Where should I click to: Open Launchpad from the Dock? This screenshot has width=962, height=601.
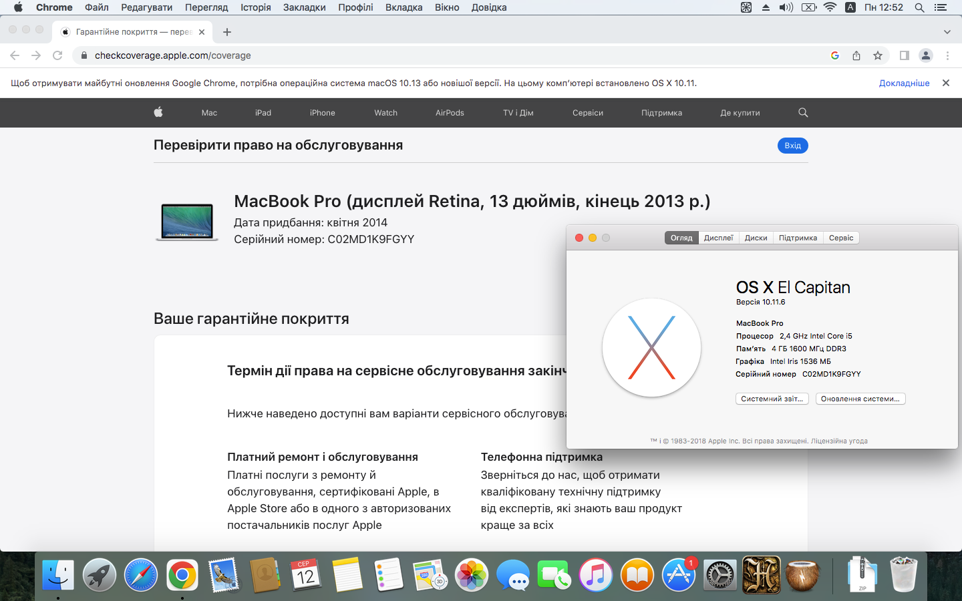click(x=100, y=575)
